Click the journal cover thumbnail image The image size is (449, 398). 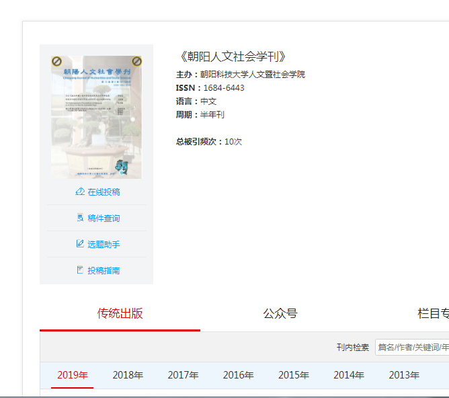[96, 117]
